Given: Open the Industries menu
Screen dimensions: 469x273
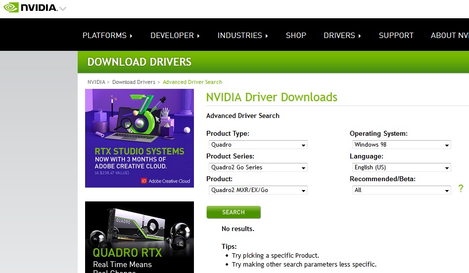Looking at the screenshot, I should (x=242, y=36).
